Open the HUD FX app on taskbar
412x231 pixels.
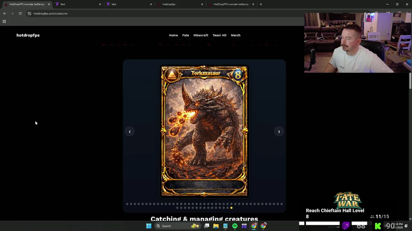[x=244, y=226]
